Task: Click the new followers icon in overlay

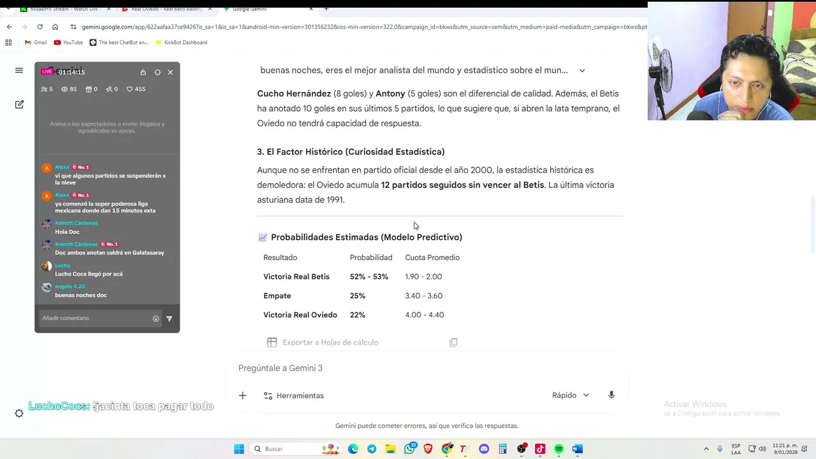Action: (109, 89)
